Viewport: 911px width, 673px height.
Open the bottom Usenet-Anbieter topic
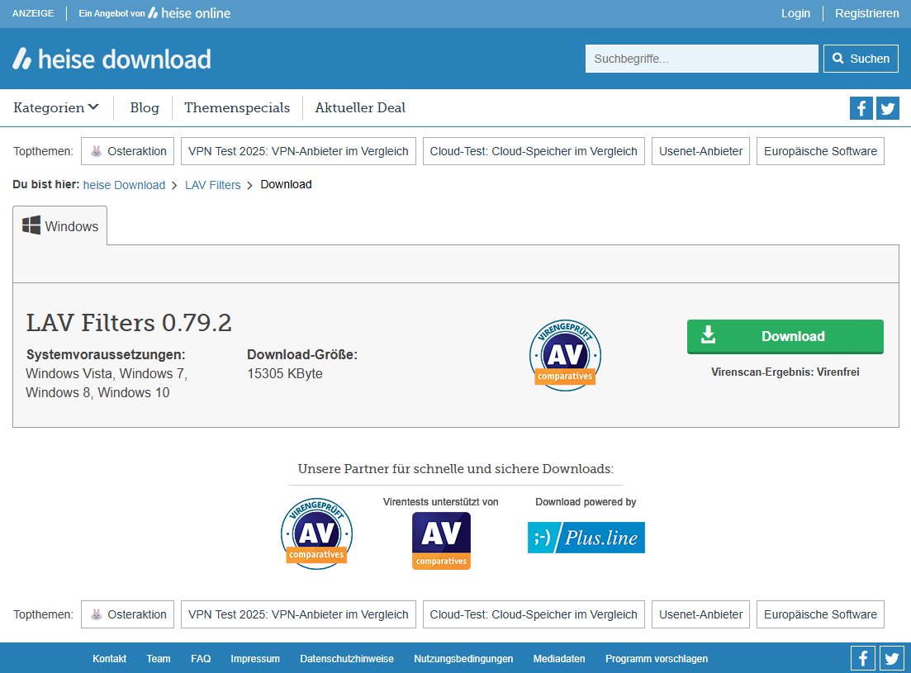click(x=700, y=614)
